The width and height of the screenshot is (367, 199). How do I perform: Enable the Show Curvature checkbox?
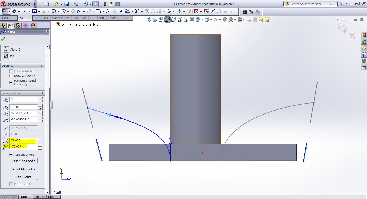tap(11, 76)
